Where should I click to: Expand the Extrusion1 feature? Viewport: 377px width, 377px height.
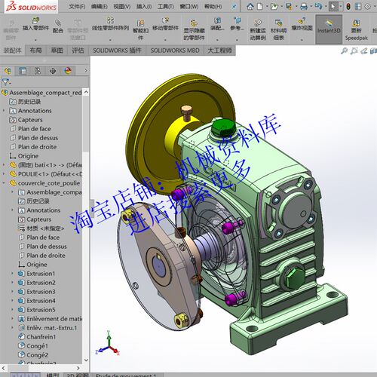13,274
